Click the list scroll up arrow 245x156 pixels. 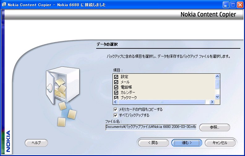(217, 76)
